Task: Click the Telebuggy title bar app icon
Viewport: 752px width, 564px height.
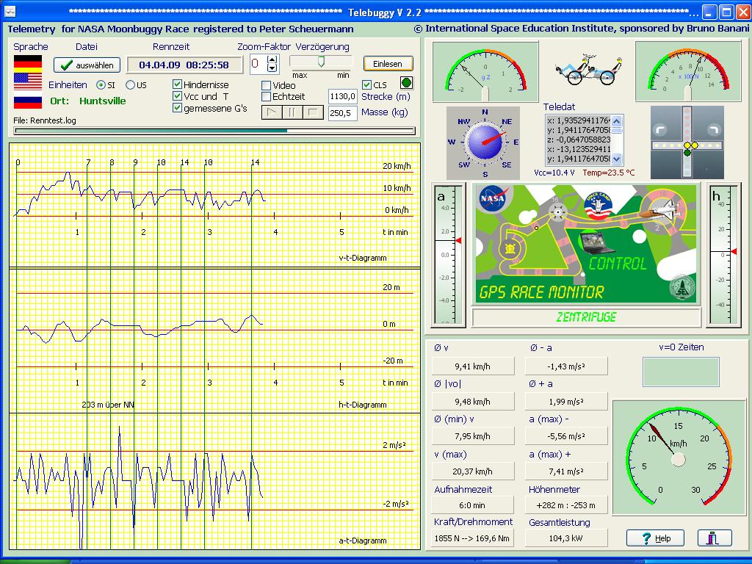Action: tap(10, 12)
